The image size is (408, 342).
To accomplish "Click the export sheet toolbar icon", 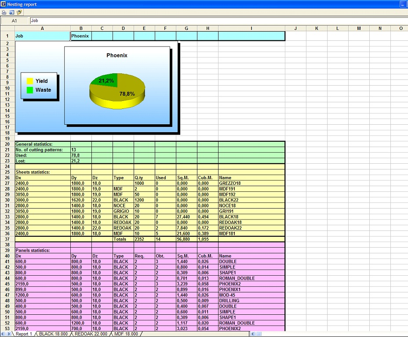I will (x=12, y=12).
